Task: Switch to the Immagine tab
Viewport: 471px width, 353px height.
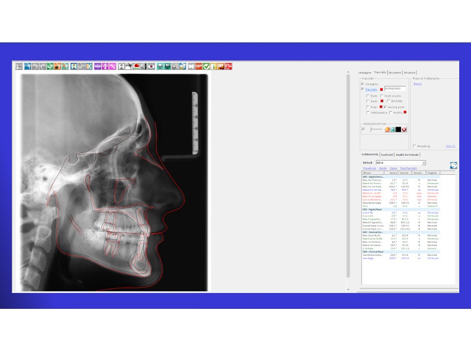Action: (x=364, y=72)
